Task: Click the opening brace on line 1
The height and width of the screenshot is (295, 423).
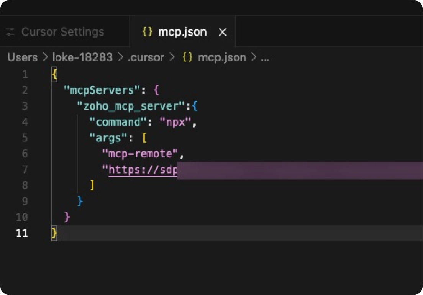Action: coord(54,74)
